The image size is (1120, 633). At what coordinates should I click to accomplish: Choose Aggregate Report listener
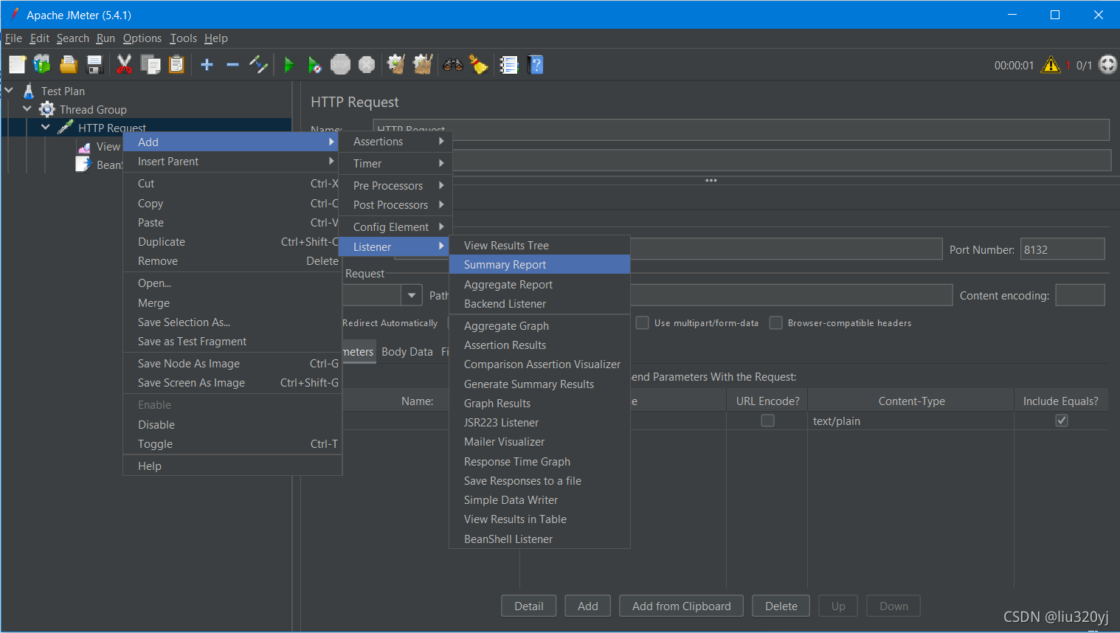point(539,285)
